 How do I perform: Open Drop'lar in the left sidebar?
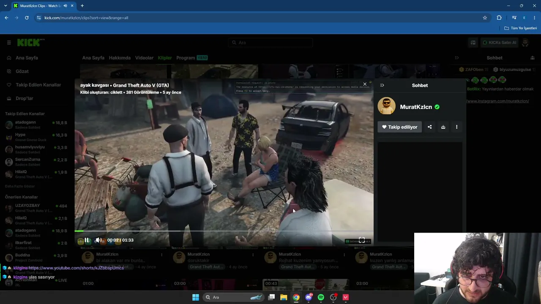pos(24,98)
